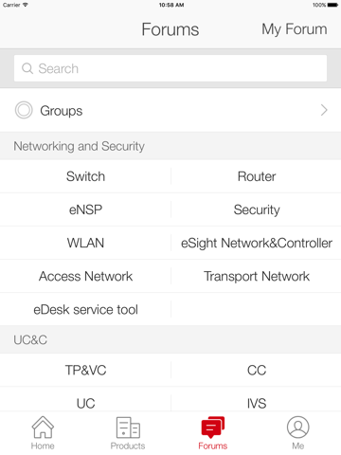341x455 pixels.
Task: Open eSight Network&Controller forum
Action: pos(257,243)
